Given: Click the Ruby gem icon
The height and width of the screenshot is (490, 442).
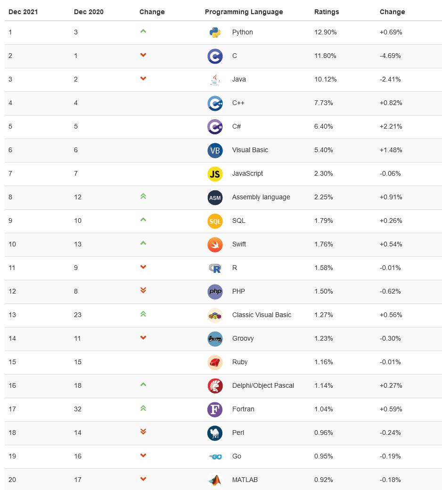Looking at the screenshot, I should coord(215,362).
